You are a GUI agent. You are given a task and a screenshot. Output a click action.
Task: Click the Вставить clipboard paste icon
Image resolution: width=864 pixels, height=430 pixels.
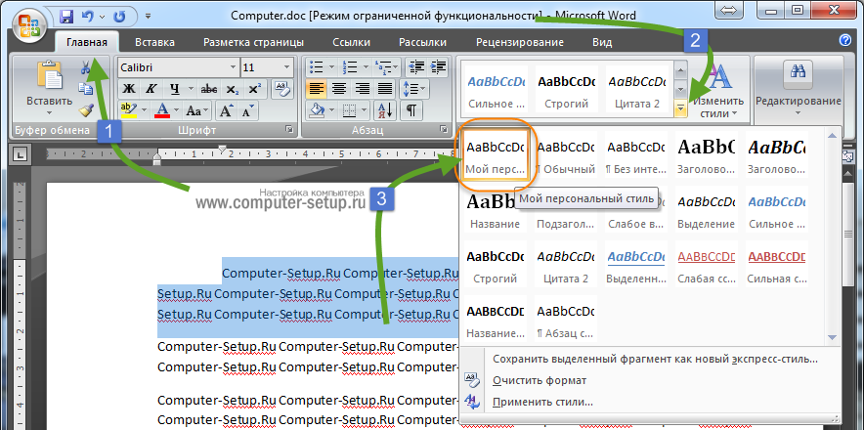pos(50,75)
